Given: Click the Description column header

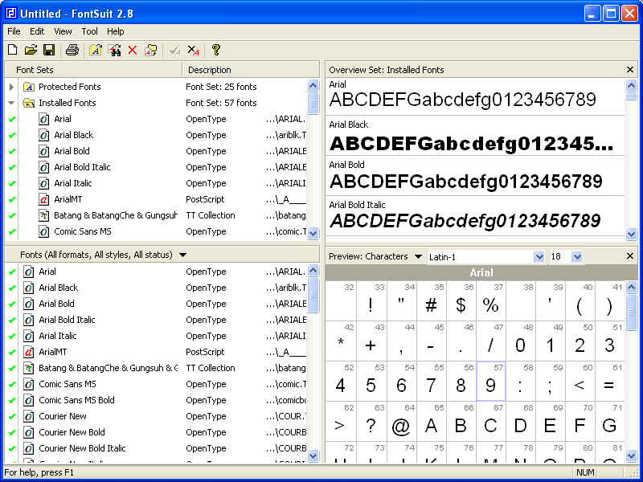Looking at the screenshot, I should click(251, 70).
